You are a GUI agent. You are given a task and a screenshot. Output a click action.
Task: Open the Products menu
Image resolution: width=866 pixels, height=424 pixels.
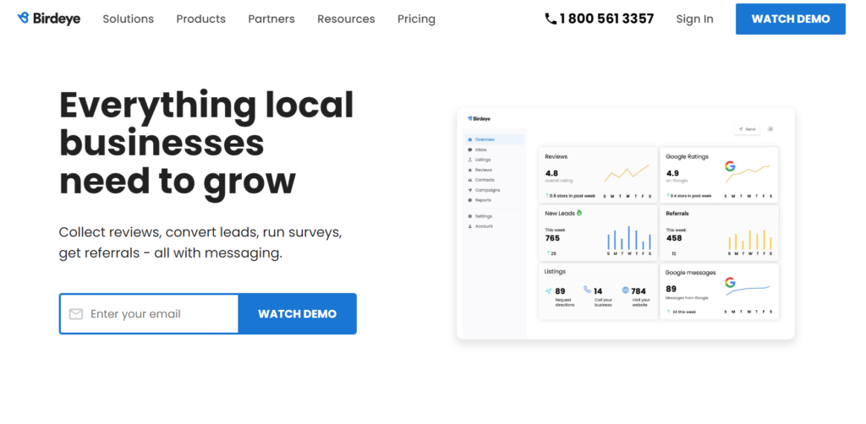coord(201,19)
